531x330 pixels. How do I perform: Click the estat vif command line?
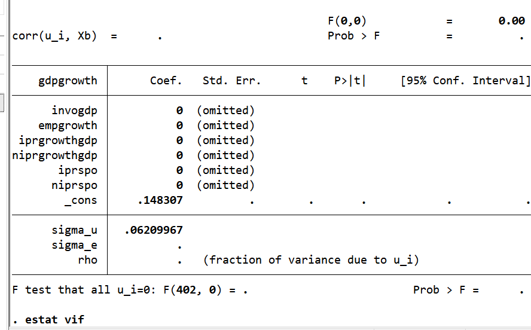pos(54,320)
